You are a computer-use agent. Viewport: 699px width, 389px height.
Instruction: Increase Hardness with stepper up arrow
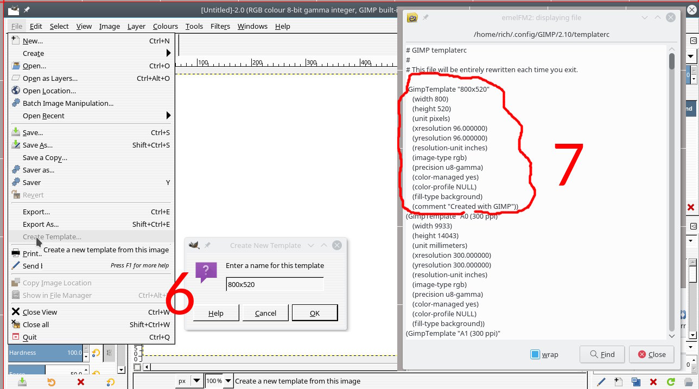[x=86, y=349]
